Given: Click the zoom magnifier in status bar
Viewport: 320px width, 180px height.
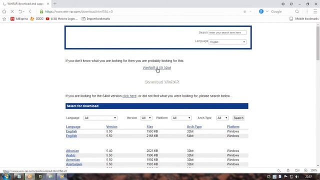Looking at the screenshot, I should [x=305, y=170].
